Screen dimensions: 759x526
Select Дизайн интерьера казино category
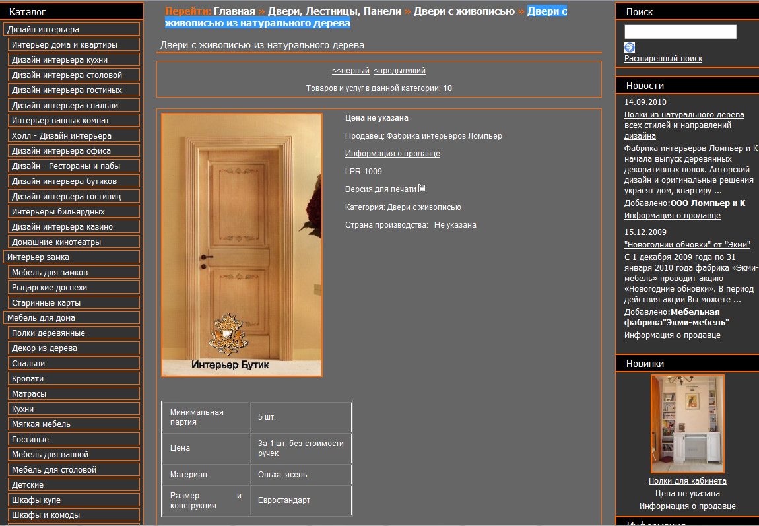[x=73, y=226]
